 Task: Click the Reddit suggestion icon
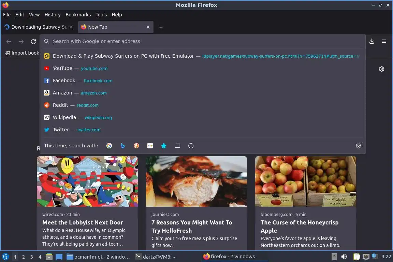click(47, 105)
